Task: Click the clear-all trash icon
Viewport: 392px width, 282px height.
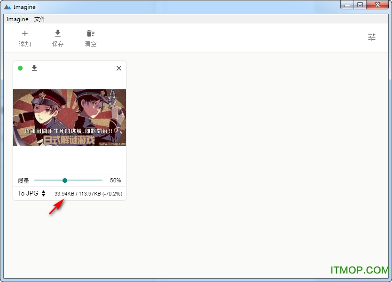Action: coord(90,33)
